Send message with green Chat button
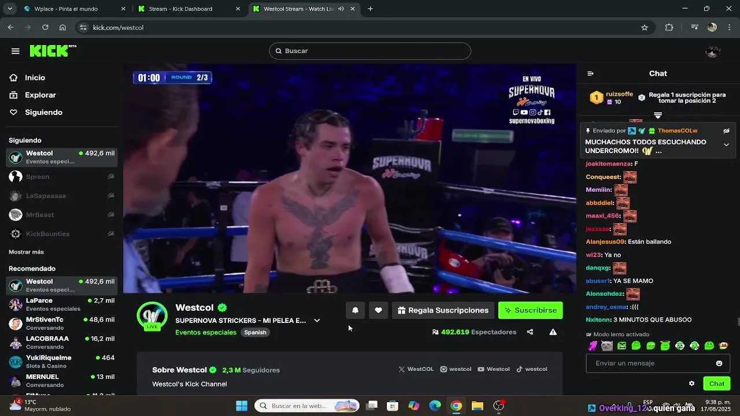The height and width of the screenshot is (416, 740). 716,384
